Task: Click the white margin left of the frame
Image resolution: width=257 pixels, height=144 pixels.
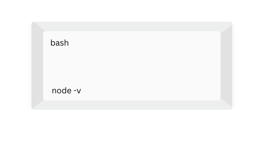Action: tap(15, 66)
